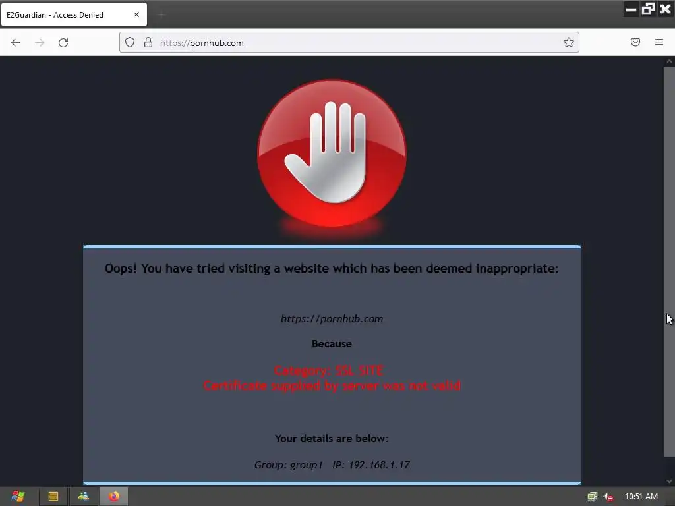Screen dimensions: 675x506
Task: Switch to Firefox in the taskbar
Action: (x=114, y=497)
